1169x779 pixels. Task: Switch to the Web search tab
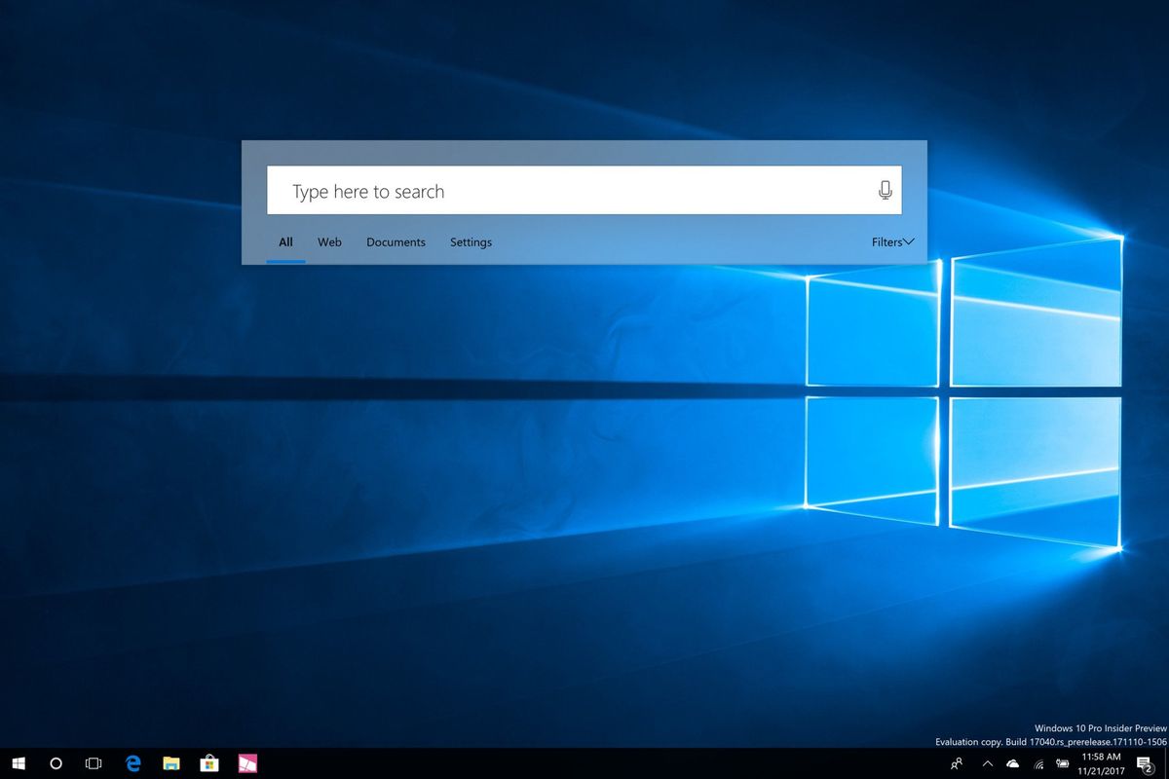tap(329, 241)
